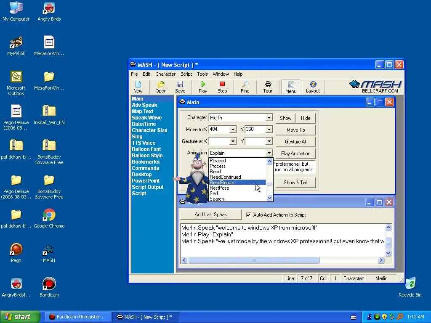The image size is (431, 323).
Task: Click the Show & Tell button
Action: (x=295, y=183)
